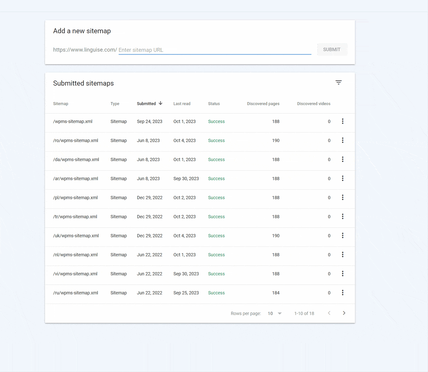This screenshot has width=428, height=372.
Task: Click the 1-10 of 18 pagination text
Action: 304,313
